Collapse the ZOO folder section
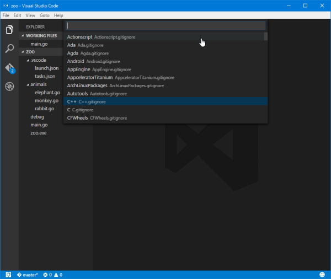 point(41,52)
